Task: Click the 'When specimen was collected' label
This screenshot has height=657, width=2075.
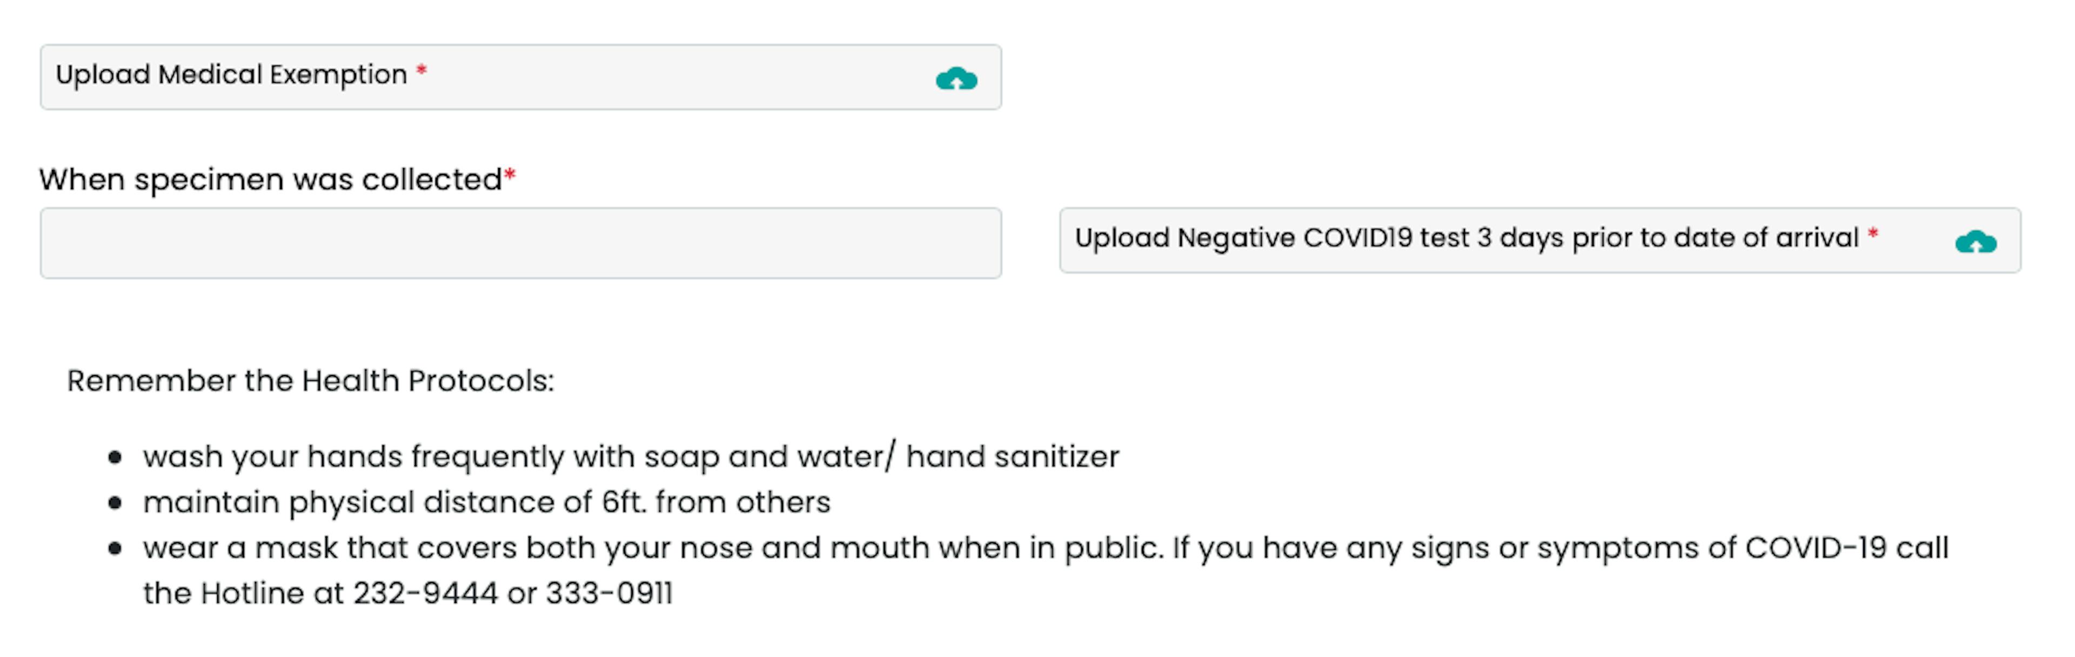Action: point(271,179)
